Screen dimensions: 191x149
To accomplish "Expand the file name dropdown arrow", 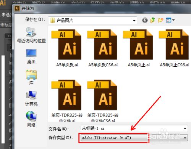I will [x=185, y=128].
